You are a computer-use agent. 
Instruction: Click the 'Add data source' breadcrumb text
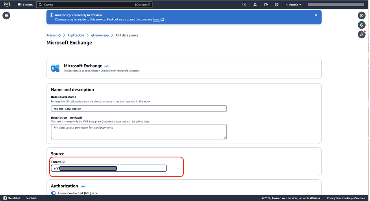coord(127,35)
